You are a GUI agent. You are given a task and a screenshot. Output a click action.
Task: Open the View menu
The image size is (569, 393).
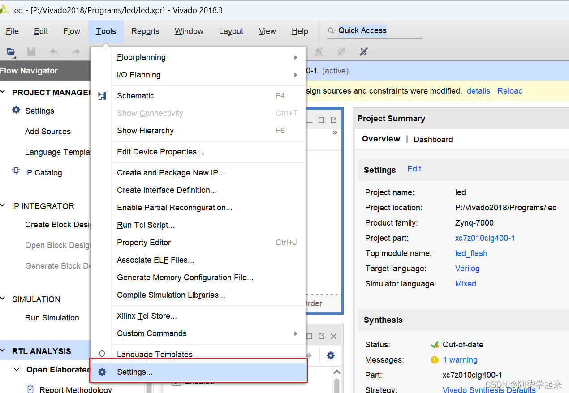click(x=267, y=31)
